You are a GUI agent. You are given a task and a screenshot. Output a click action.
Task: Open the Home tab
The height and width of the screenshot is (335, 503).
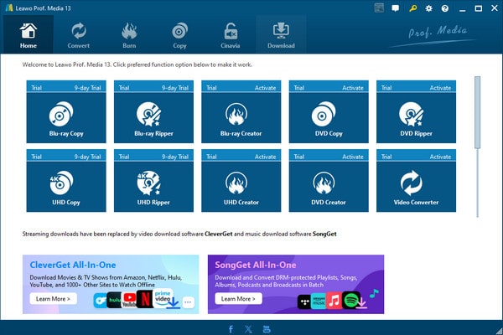point(29,34)
